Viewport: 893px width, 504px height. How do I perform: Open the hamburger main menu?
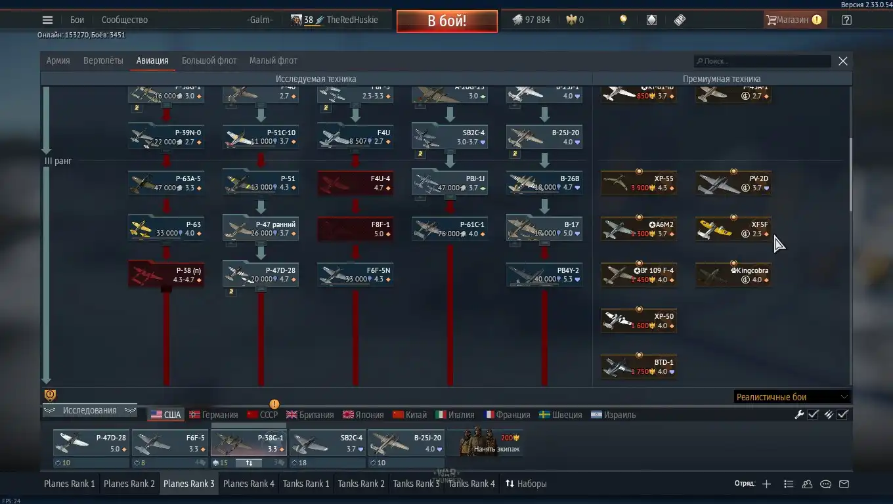(x=47, y=20)
